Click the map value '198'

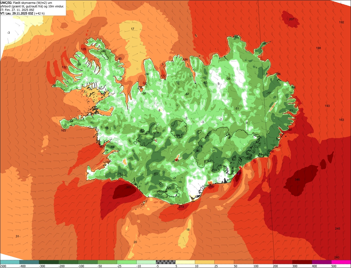tap(318, 48)
